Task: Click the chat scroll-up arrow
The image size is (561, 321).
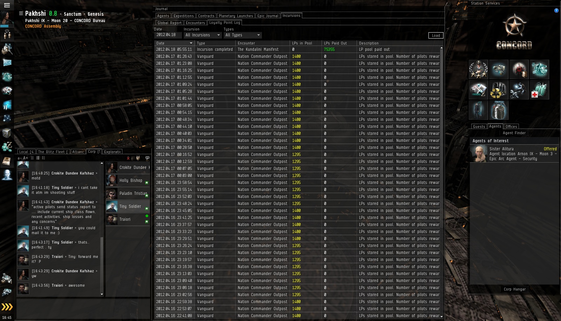Action: (x=102, y=163)
